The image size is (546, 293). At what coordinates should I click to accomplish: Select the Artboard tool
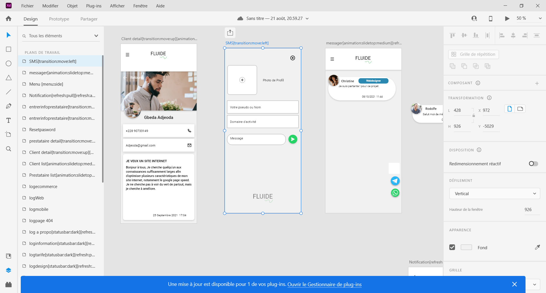coord(9,134)
